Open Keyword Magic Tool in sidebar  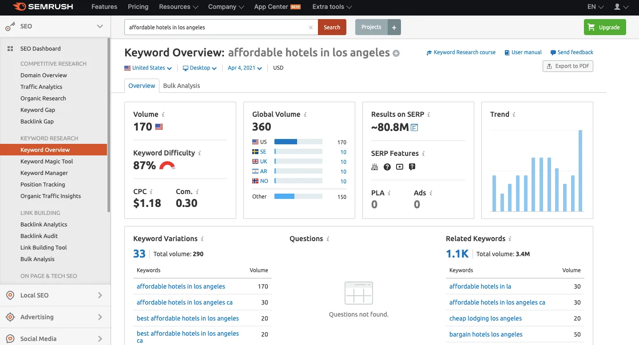tap(47, 162)
